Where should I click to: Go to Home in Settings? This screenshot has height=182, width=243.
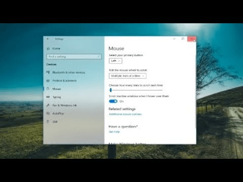56,49
